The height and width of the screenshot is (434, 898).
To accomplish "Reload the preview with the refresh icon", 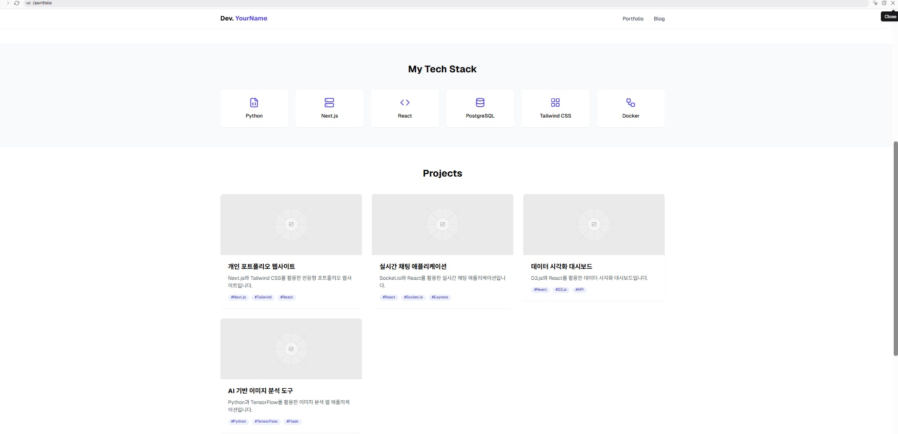I will click(x=17, y=3).
